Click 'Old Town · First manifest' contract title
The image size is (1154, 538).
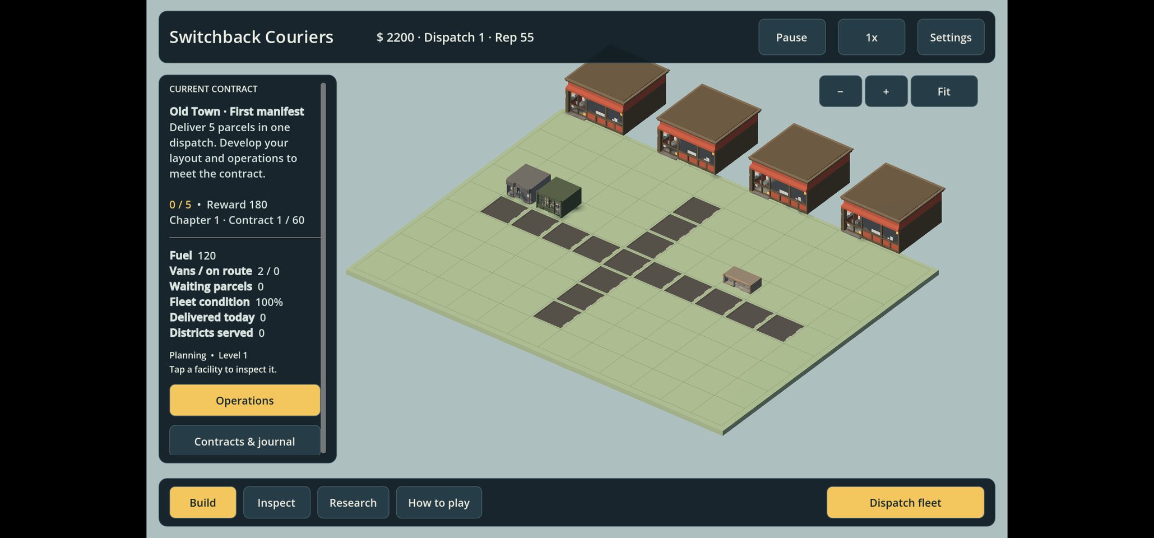237,112
